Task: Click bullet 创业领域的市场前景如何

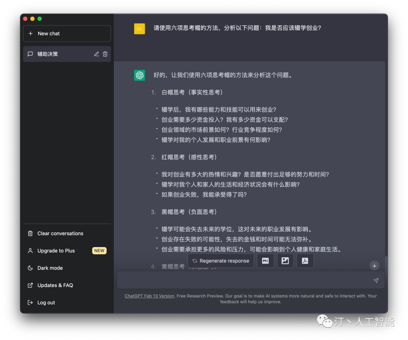Action: coord(222,130)
